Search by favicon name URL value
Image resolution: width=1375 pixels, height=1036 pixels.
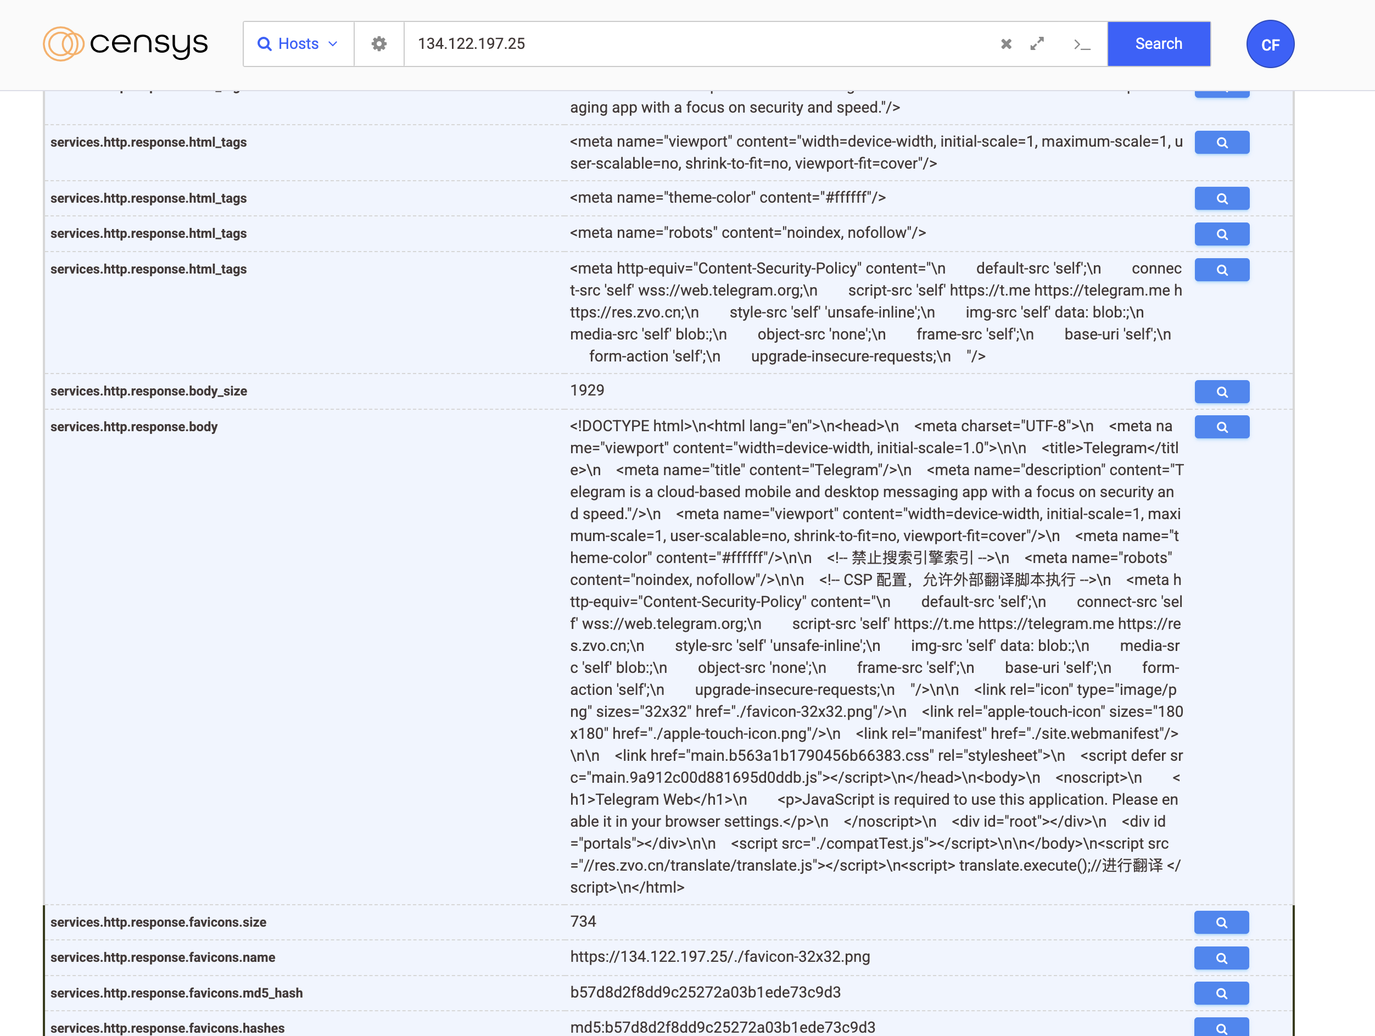pyautogui.click(x=1220, y=957)
